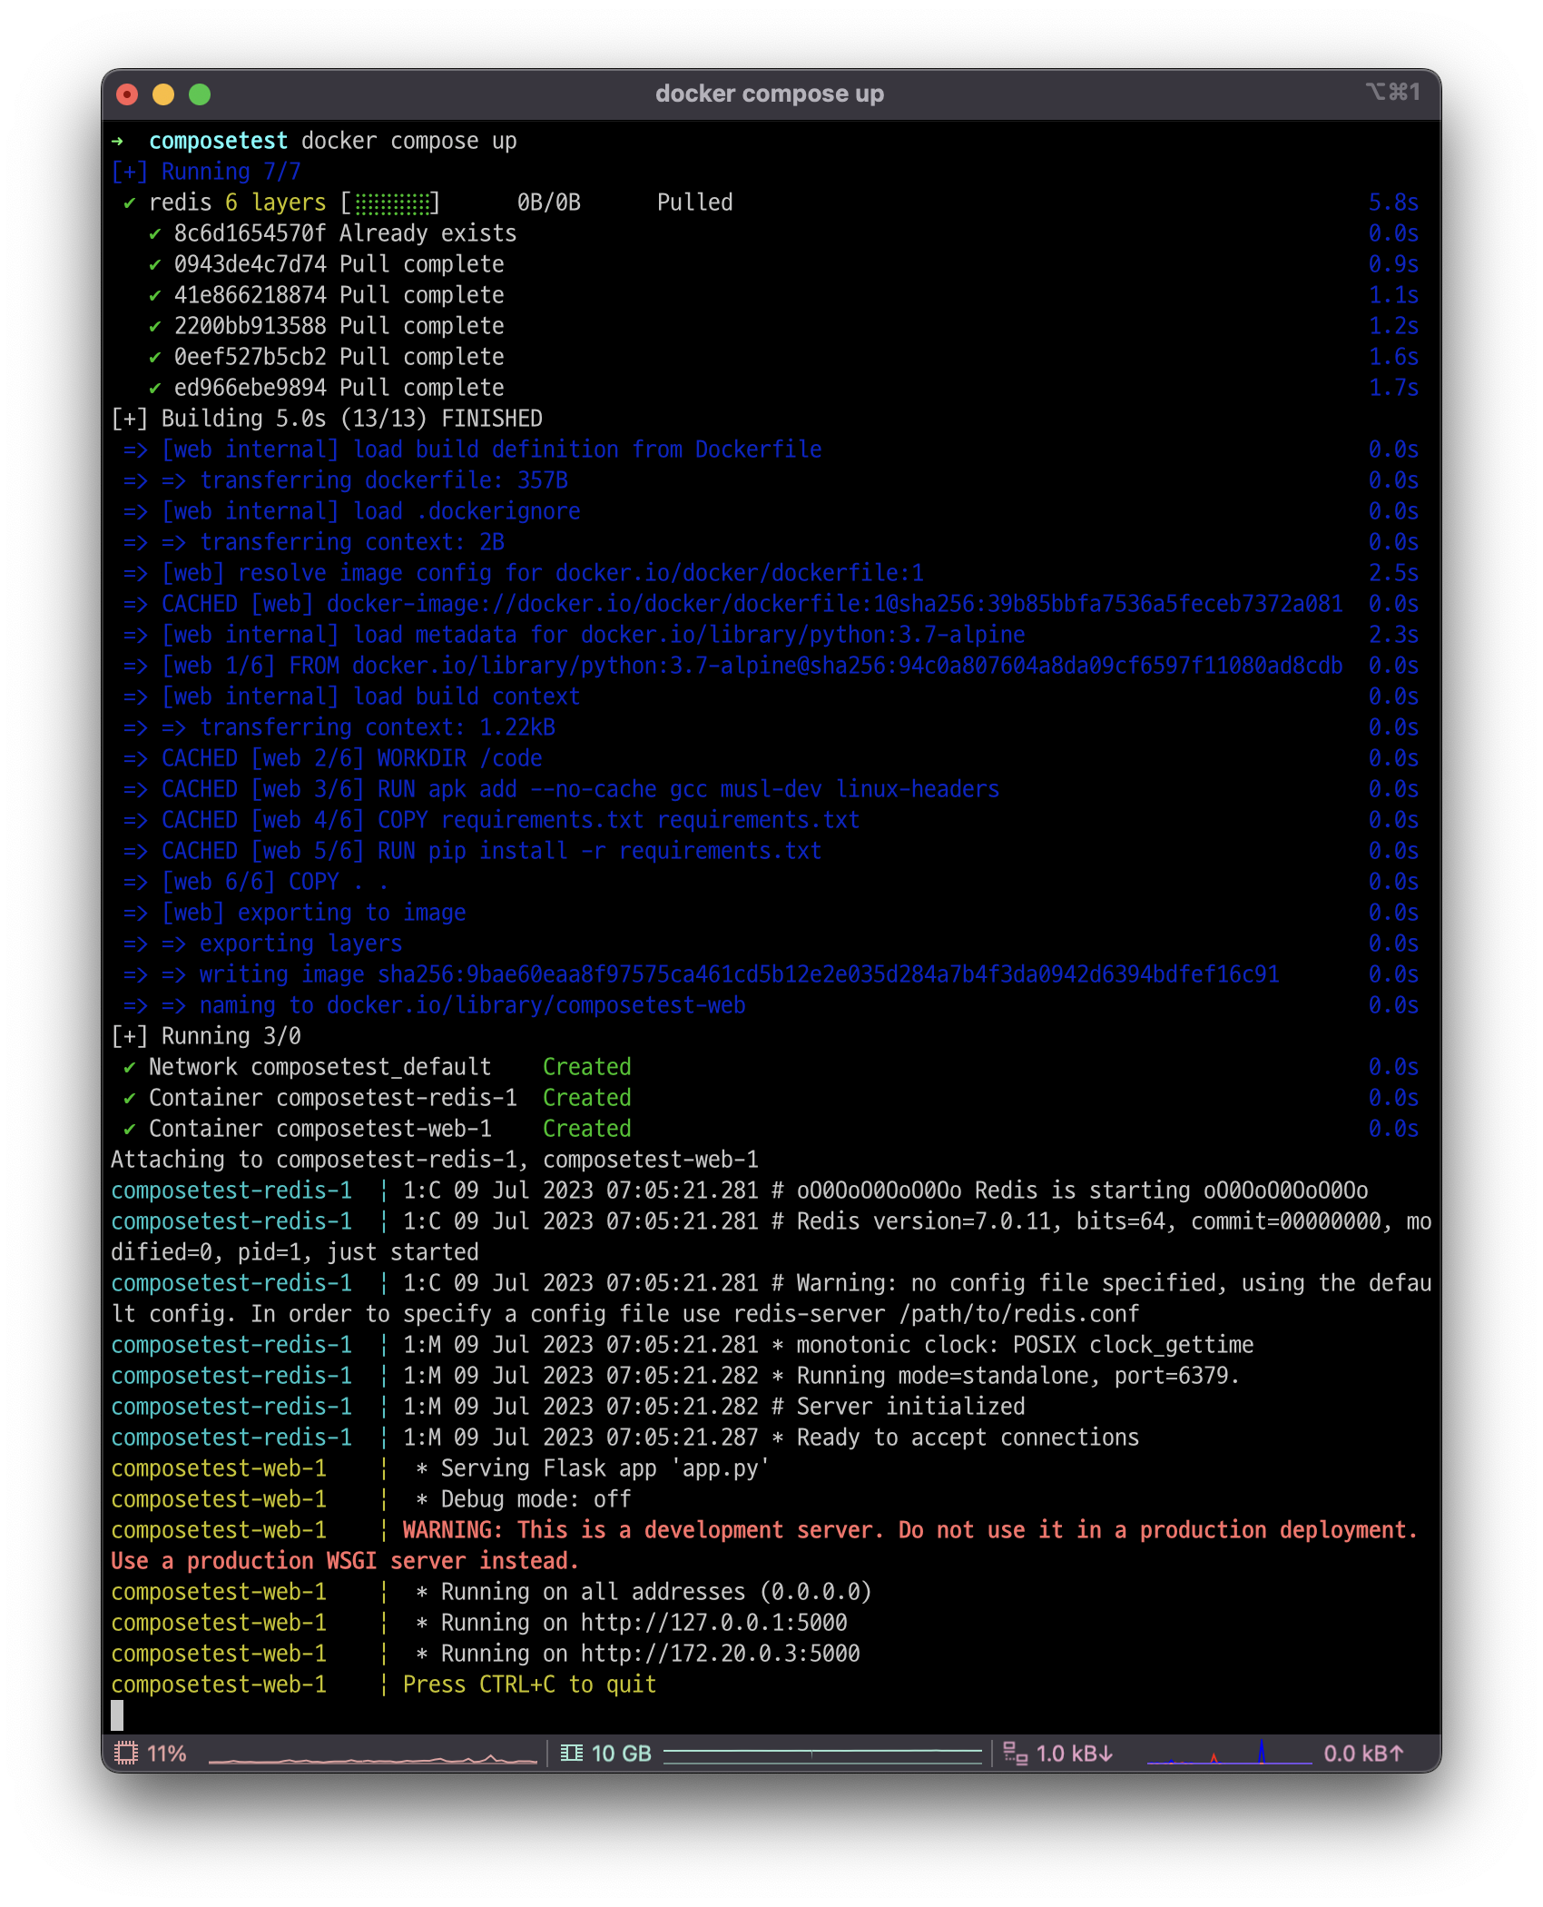Click 'Running mode=standalone, port=6379.' message
This screenshot has width=1543, height=1907.
tap(1018, 1376)
